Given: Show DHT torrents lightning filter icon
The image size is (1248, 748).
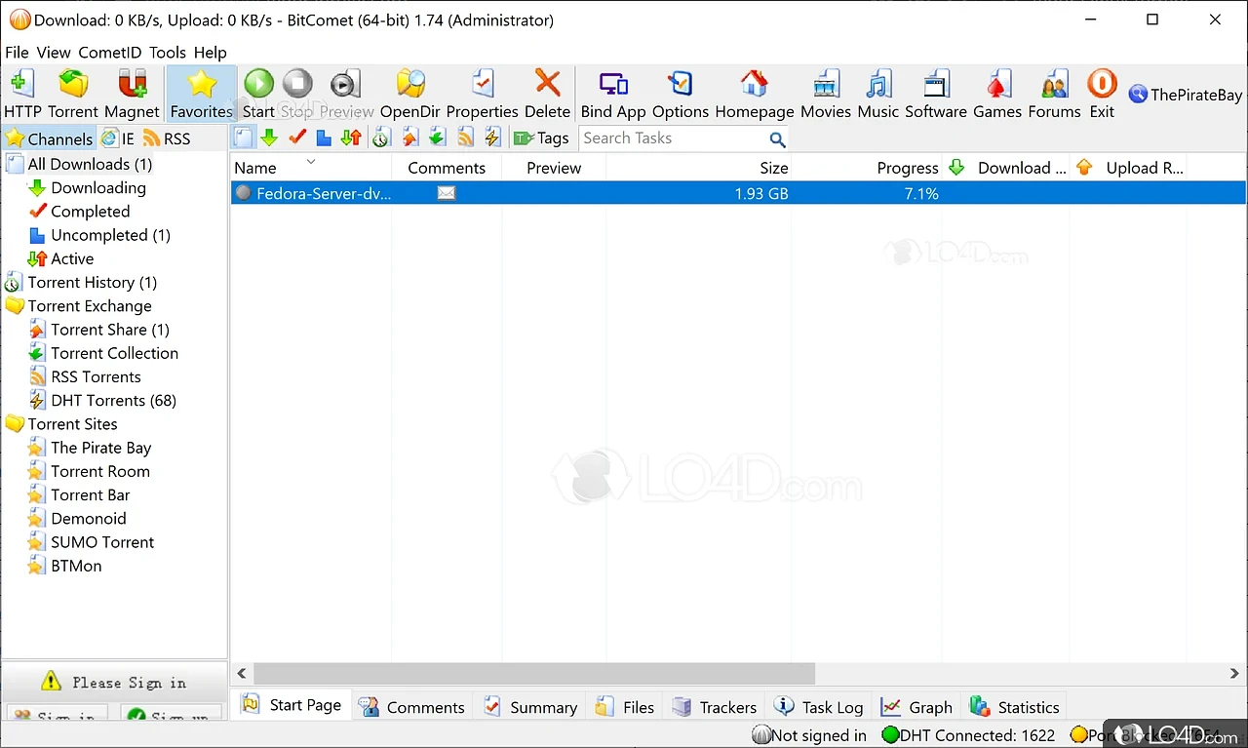Looking at the screenshot, I should tap(492, 138).
